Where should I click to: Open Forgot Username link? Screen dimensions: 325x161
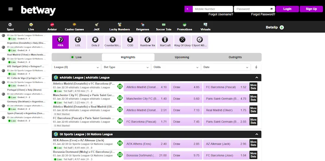point(221,14)
